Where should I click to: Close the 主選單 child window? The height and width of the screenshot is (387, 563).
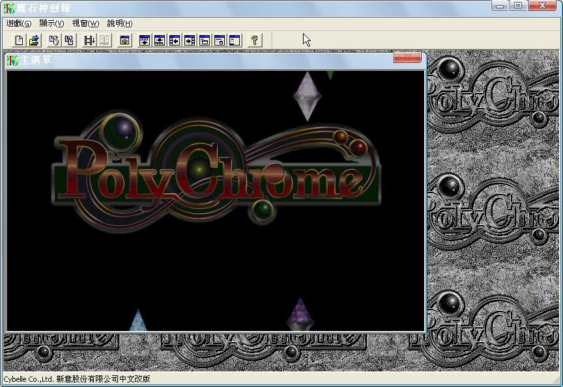407,59
